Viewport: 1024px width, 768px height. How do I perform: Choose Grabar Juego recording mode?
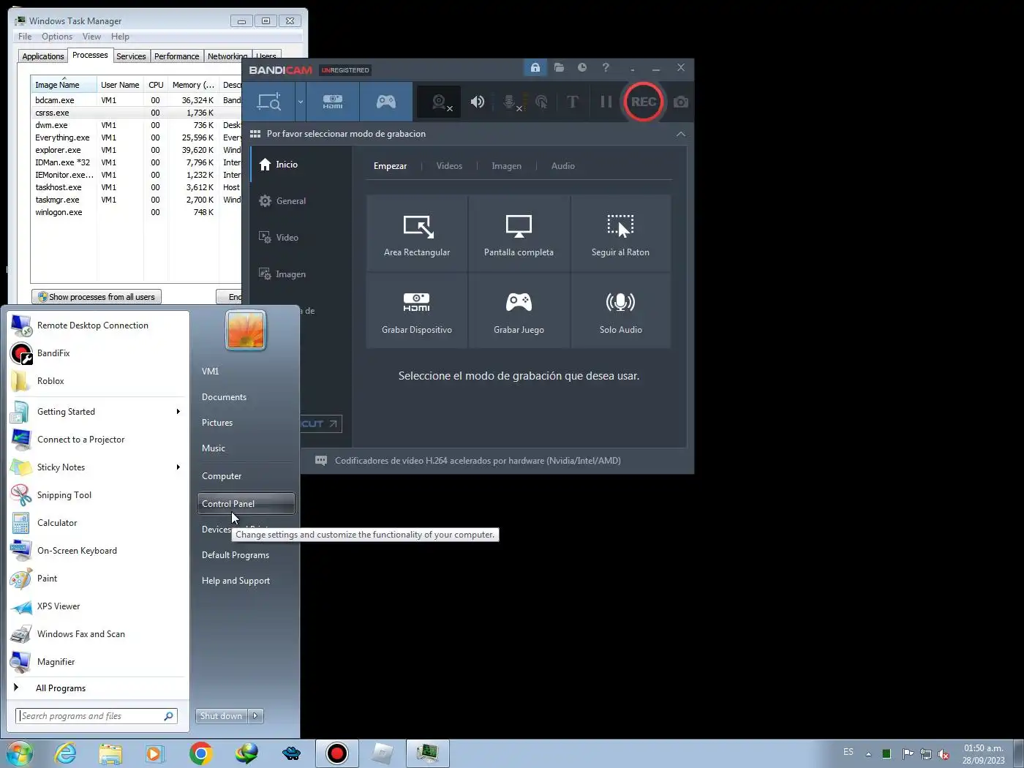click(519, 311)
